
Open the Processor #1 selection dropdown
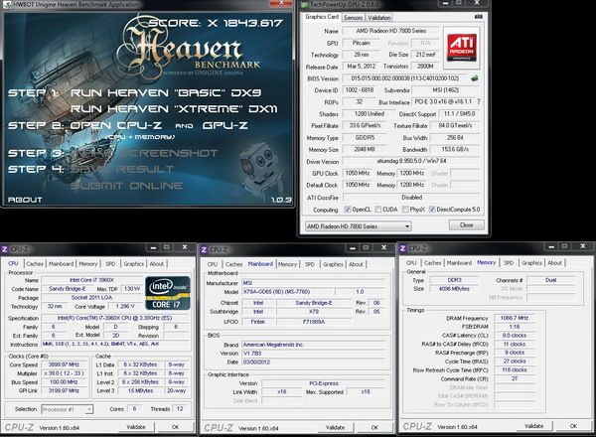[x=67, y=409]
